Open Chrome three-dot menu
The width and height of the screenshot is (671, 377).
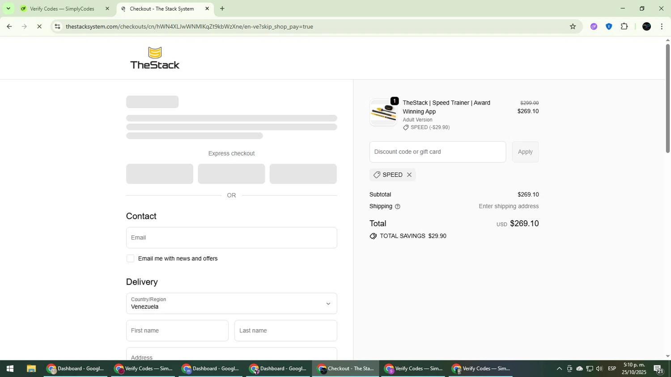662,26
